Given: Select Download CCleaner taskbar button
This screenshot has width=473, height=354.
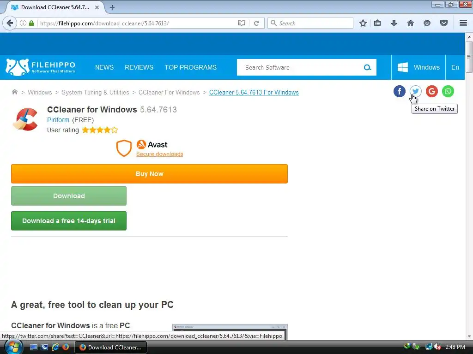Looking at the screenshot, I should point(111,348).
